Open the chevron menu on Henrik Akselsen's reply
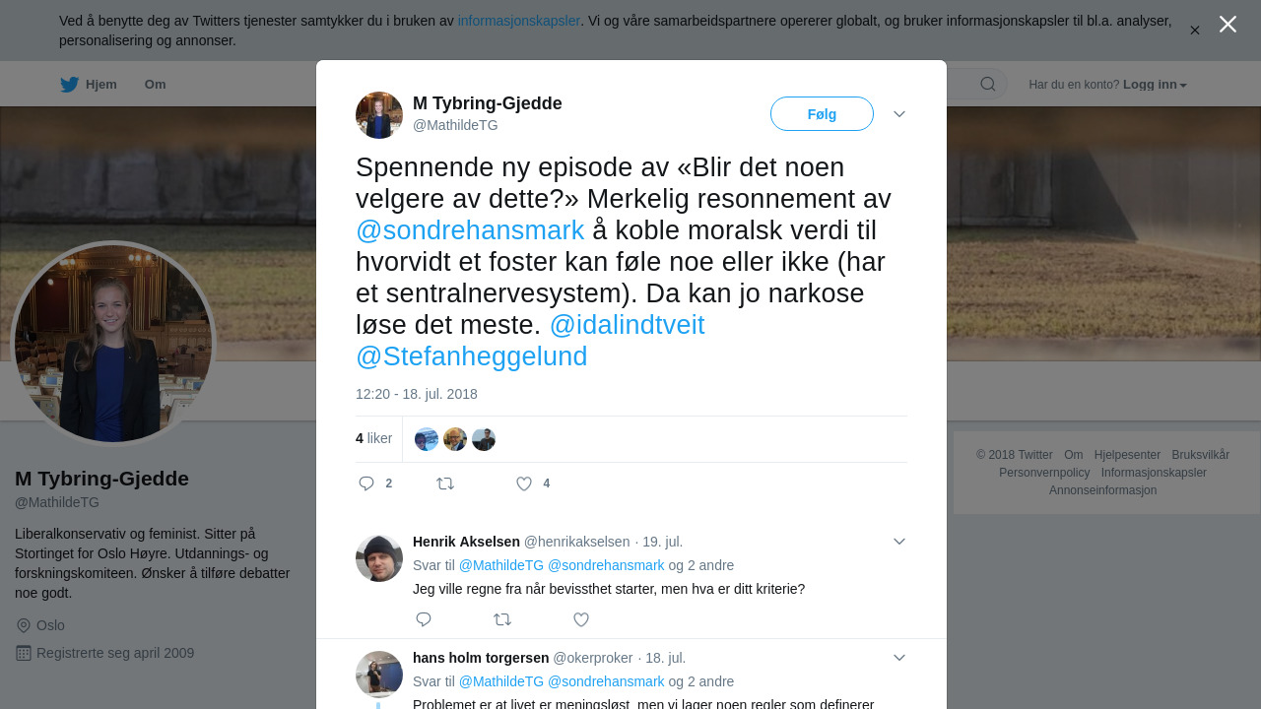 [899, 542]
